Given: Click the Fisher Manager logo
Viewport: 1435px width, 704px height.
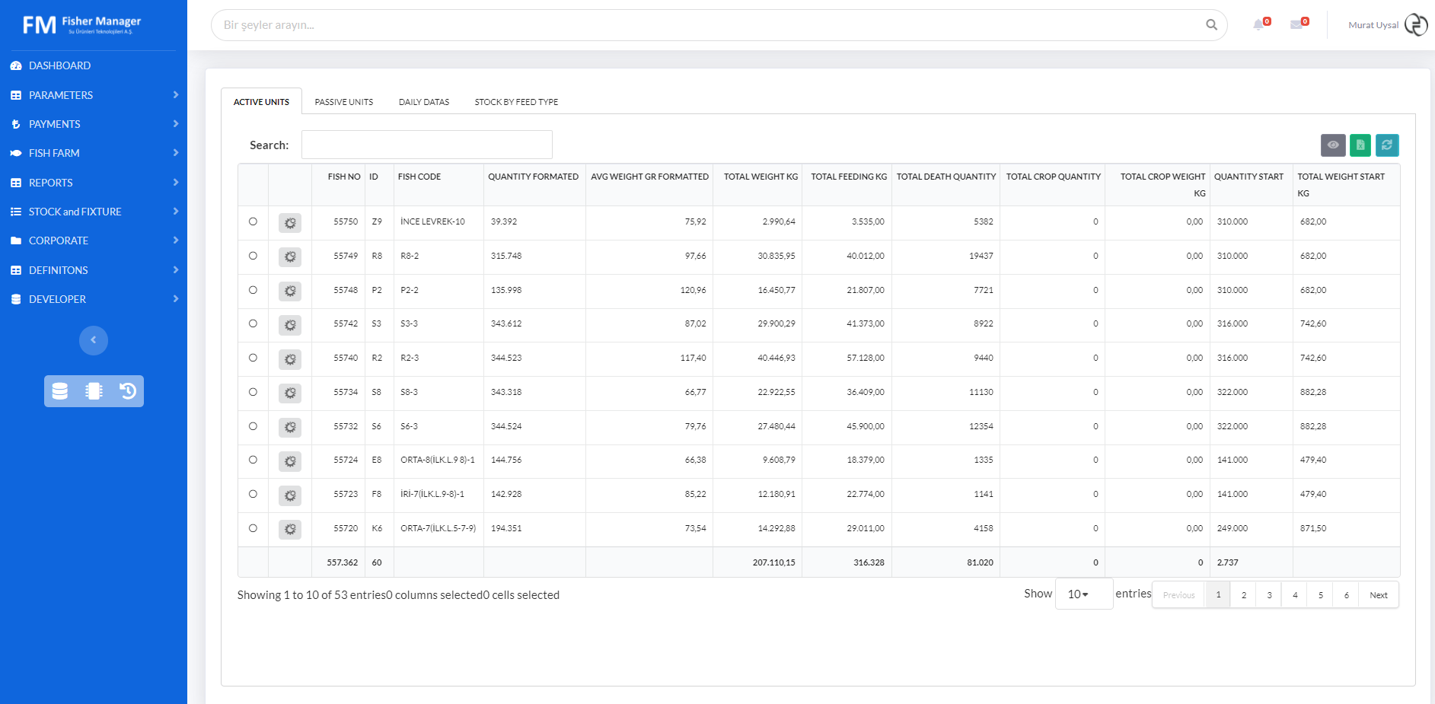Looking at the screenshot, I should (x=82, y=25).
